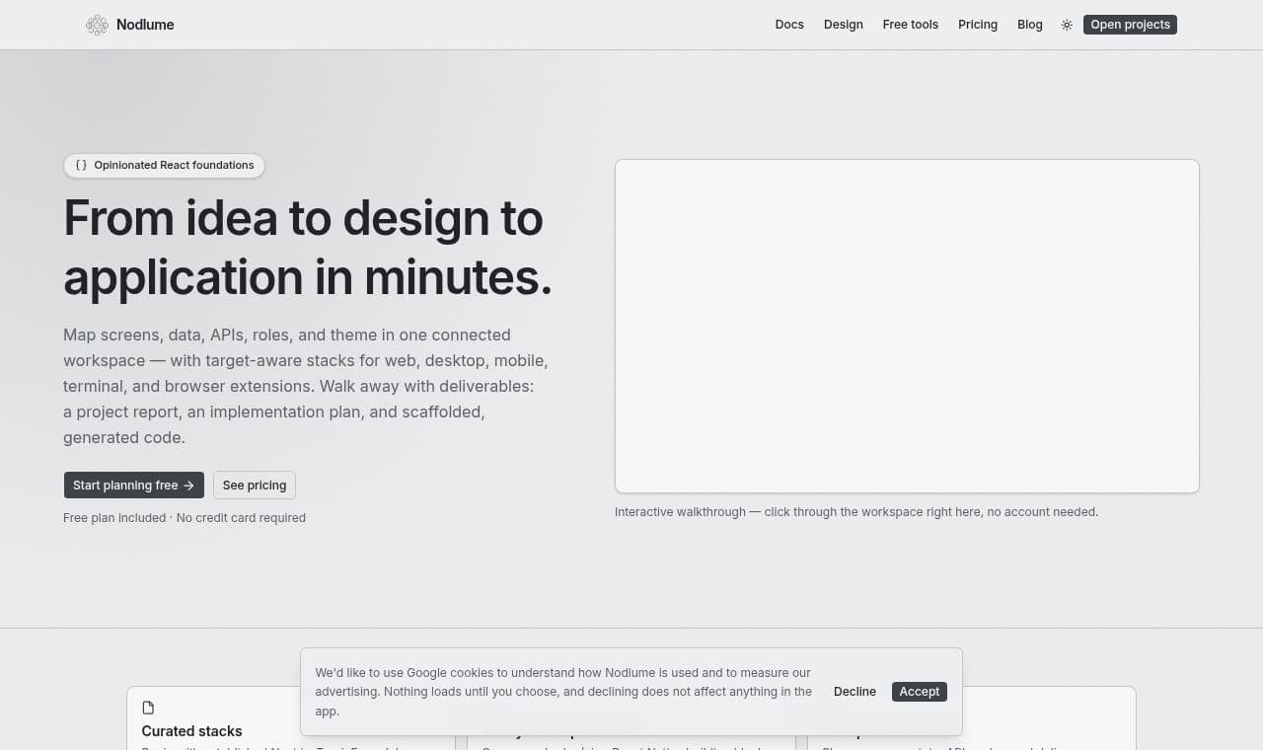Open the Design navigation item
This screenshot has width=1263, height=750.
pos(844,25)
